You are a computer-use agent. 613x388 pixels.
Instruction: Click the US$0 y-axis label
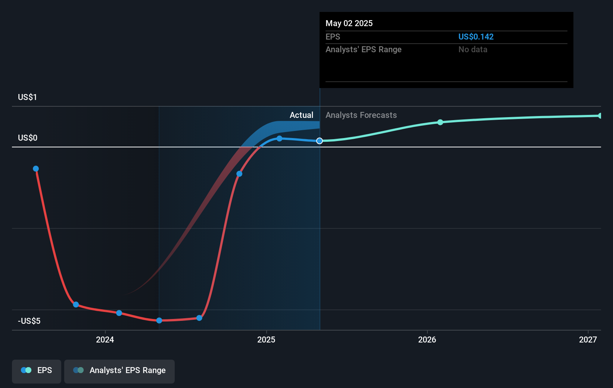pos(28,138)
